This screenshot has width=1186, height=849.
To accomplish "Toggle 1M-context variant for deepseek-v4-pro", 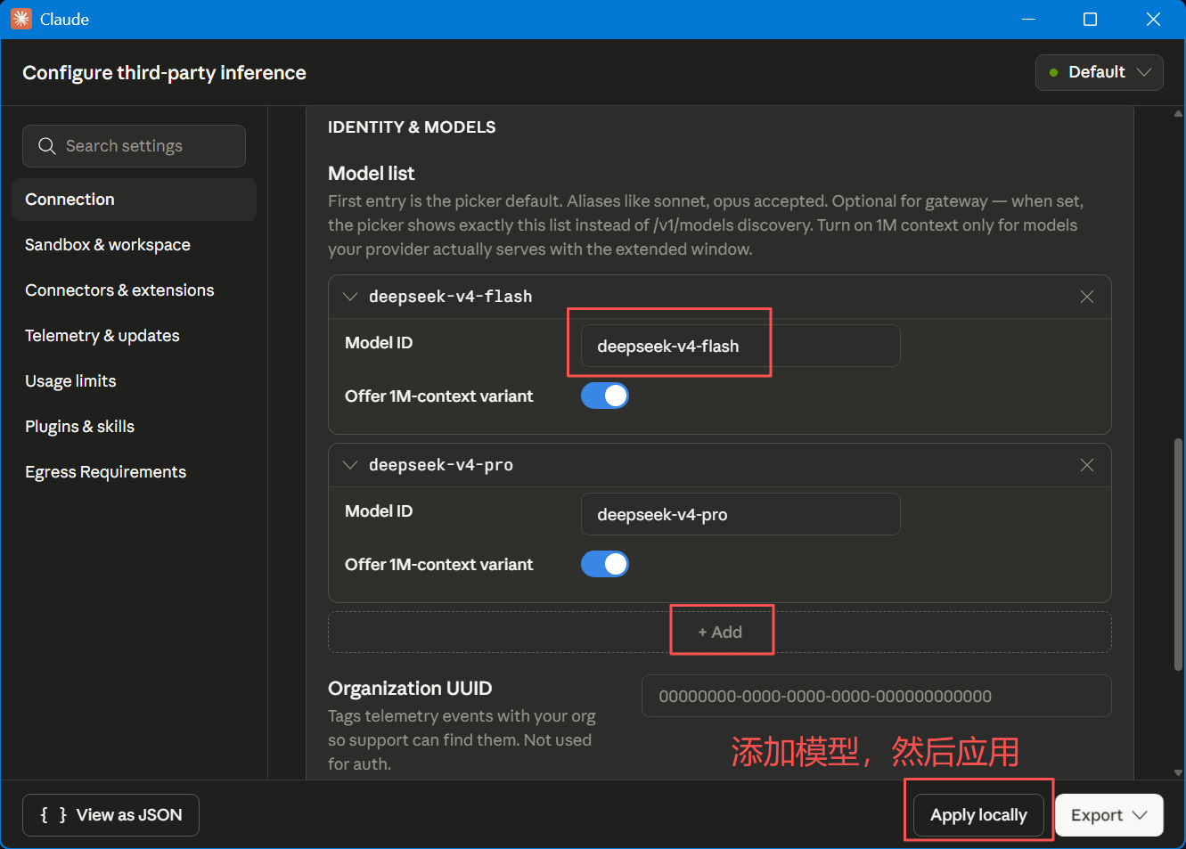I will click(x=605, y=564).
